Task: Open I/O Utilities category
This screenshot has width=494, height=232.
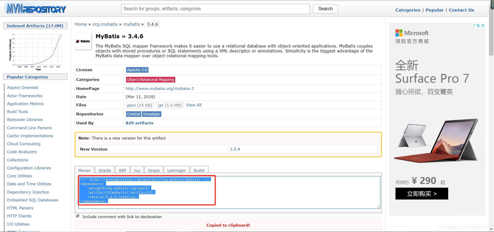Action: (x=18, y=224)
